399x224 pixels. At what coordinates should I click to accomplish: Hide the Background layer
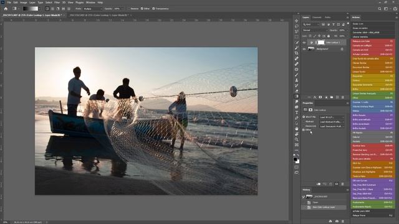pyautogui.click(x=304, y=49)
